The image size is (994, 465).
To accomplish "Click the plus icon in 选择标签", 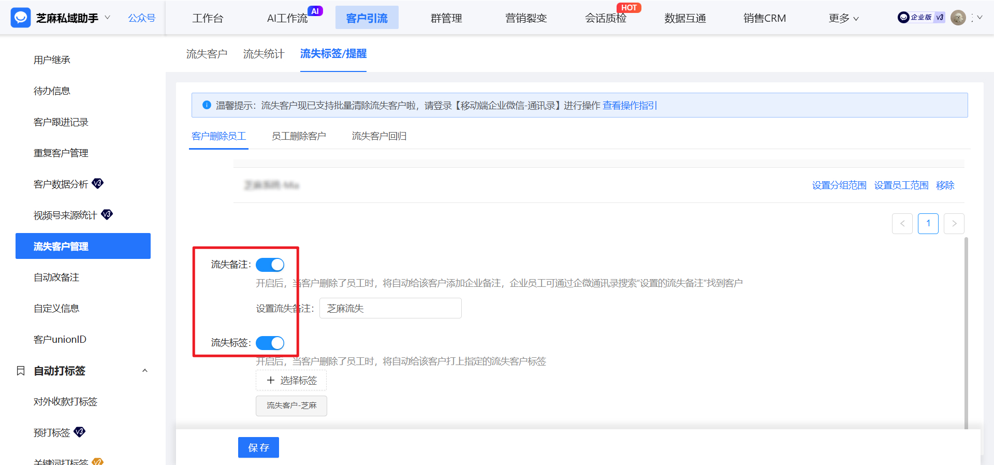I will point(271,380).
